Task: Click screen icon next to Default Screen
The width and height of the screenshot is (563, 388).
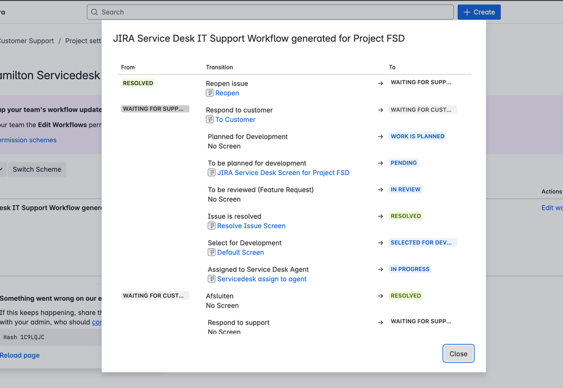Action: (x=211, y=252)
